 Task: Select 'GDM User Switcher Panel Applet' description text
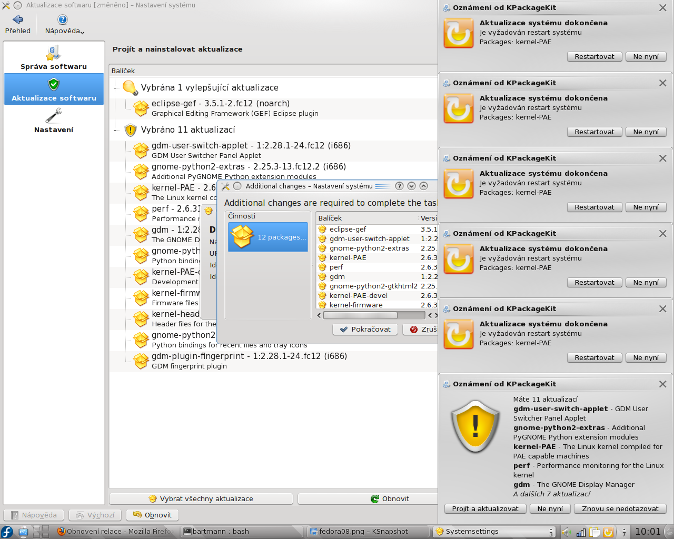point(206,156)
